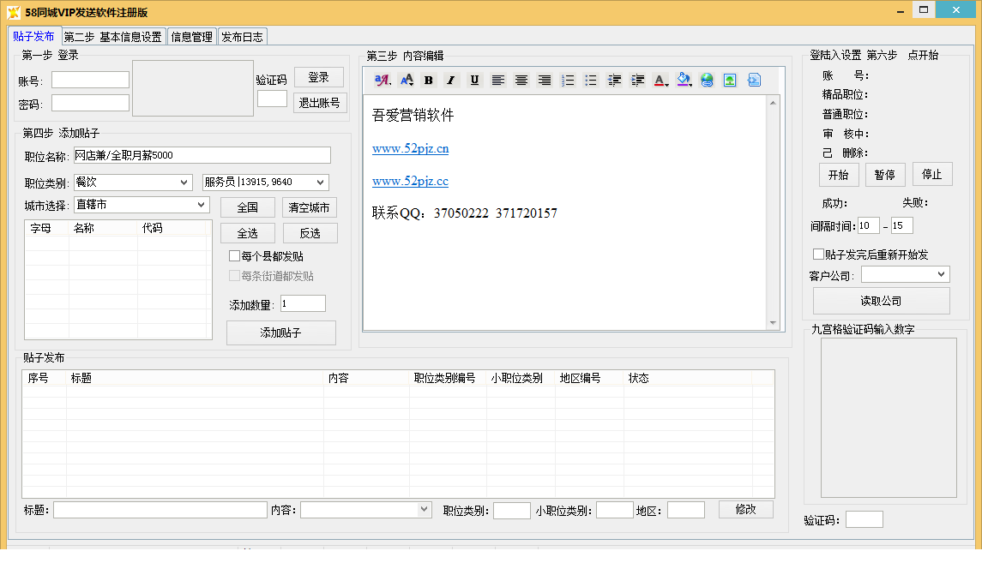Align text left in editor
This screenshot has height=569, width=982.
click(498, 81)
